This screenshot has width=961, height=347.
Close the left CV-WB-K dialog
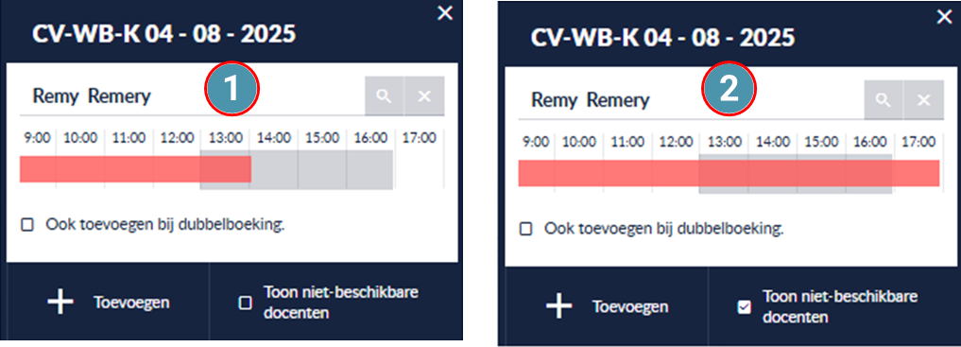(446, 13)
